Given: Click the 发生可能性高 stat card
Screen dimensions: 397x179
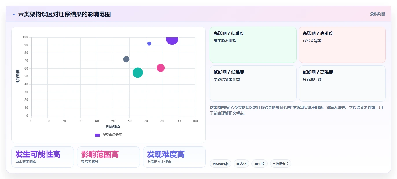Looking at the screenshot, I should coord(43,157).
